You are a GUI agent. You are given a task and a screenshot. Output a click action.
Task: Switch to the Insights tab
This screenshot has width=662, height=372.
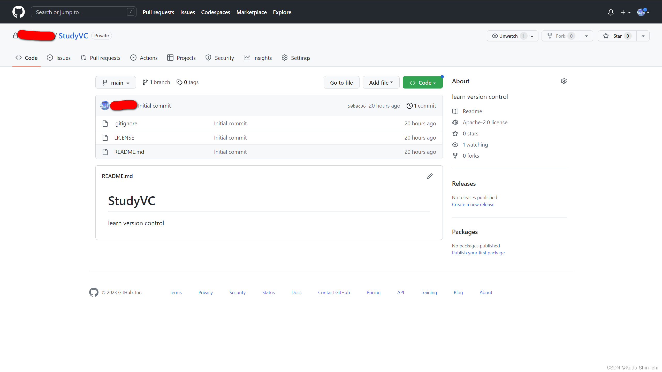click(x=258, y=58)
